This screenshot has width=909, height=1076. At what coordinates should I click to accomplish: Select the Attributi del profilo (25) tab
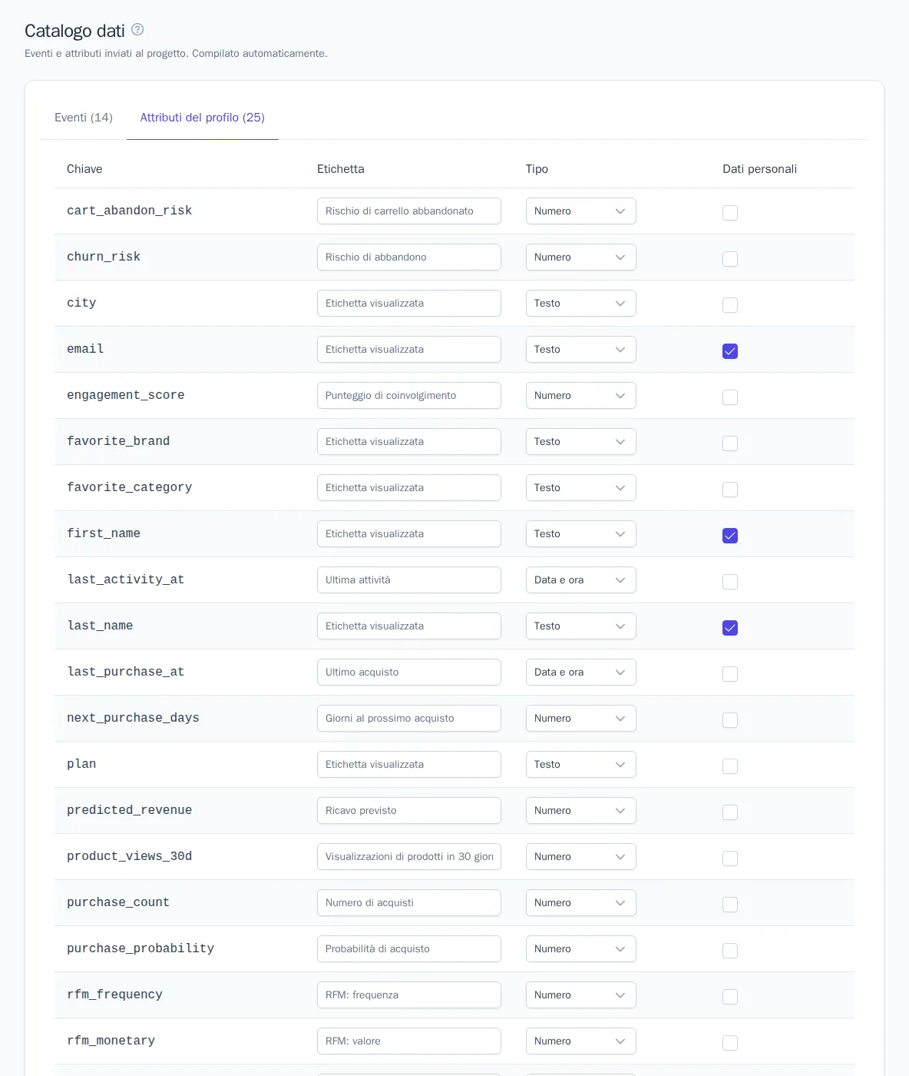click(202, 118)
